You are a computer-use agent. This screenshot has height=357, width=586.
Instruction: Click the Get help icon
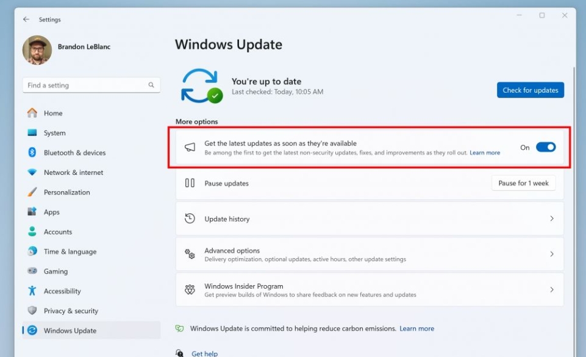pos(179,353)
